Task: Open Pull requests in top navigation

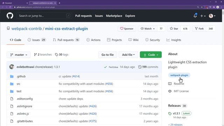Action: click(x=83, y=16)
